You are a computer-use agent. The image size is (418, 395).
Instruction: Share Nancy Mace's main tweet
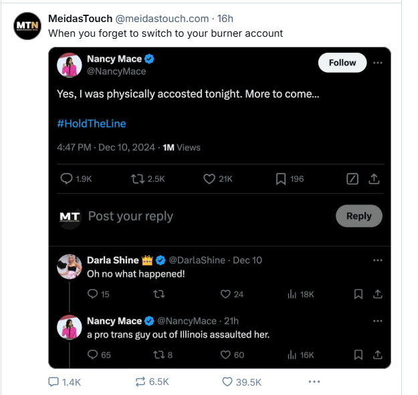(x=375, y=178)
